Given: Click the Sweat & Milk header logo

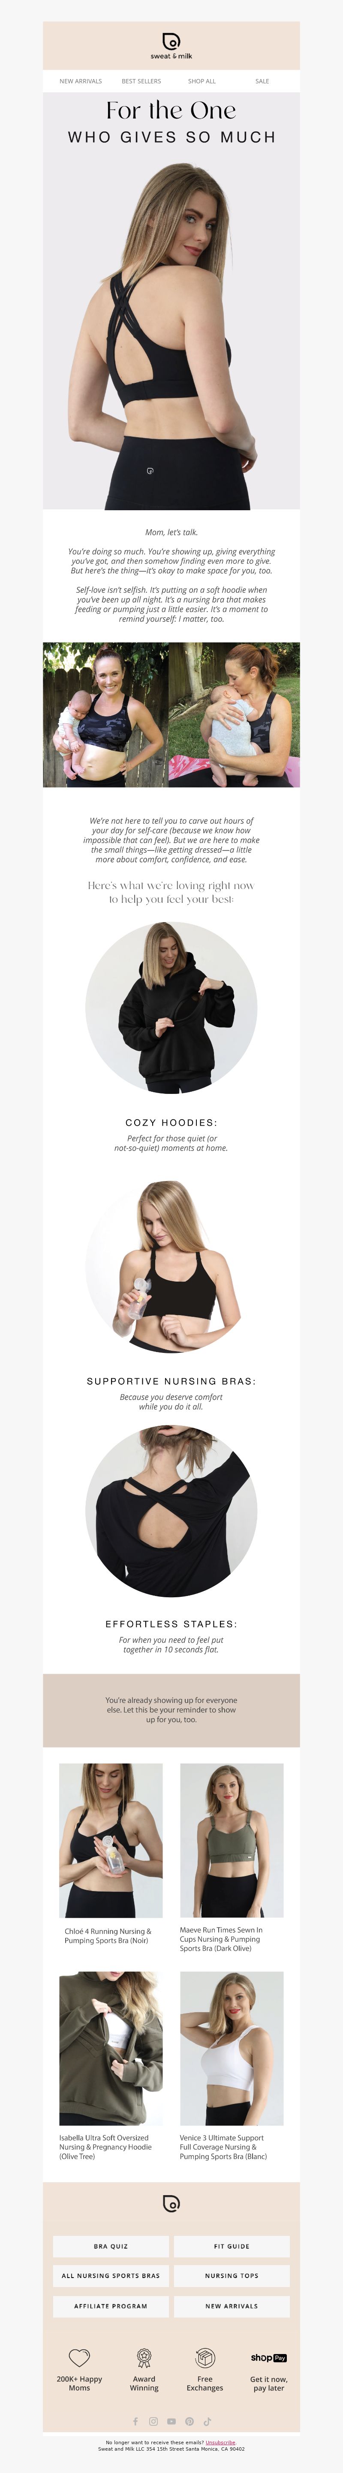Looking at the screenshot, I should click(x=171, y=45).
